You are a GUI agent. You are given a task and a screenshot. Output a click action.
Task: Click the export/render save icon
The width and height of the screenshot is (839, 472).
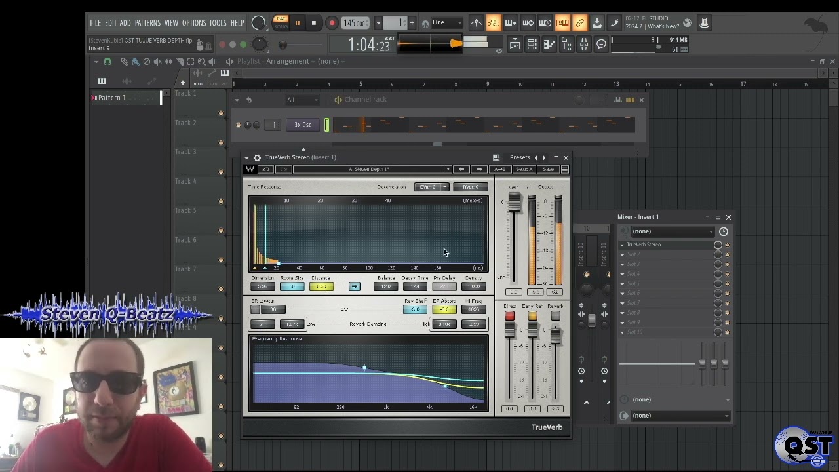pyautogui.click(x=597, y=23)
